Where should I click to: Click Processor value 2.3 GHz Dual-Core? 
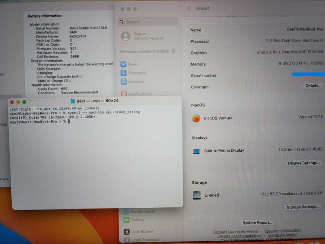point(294,41)
